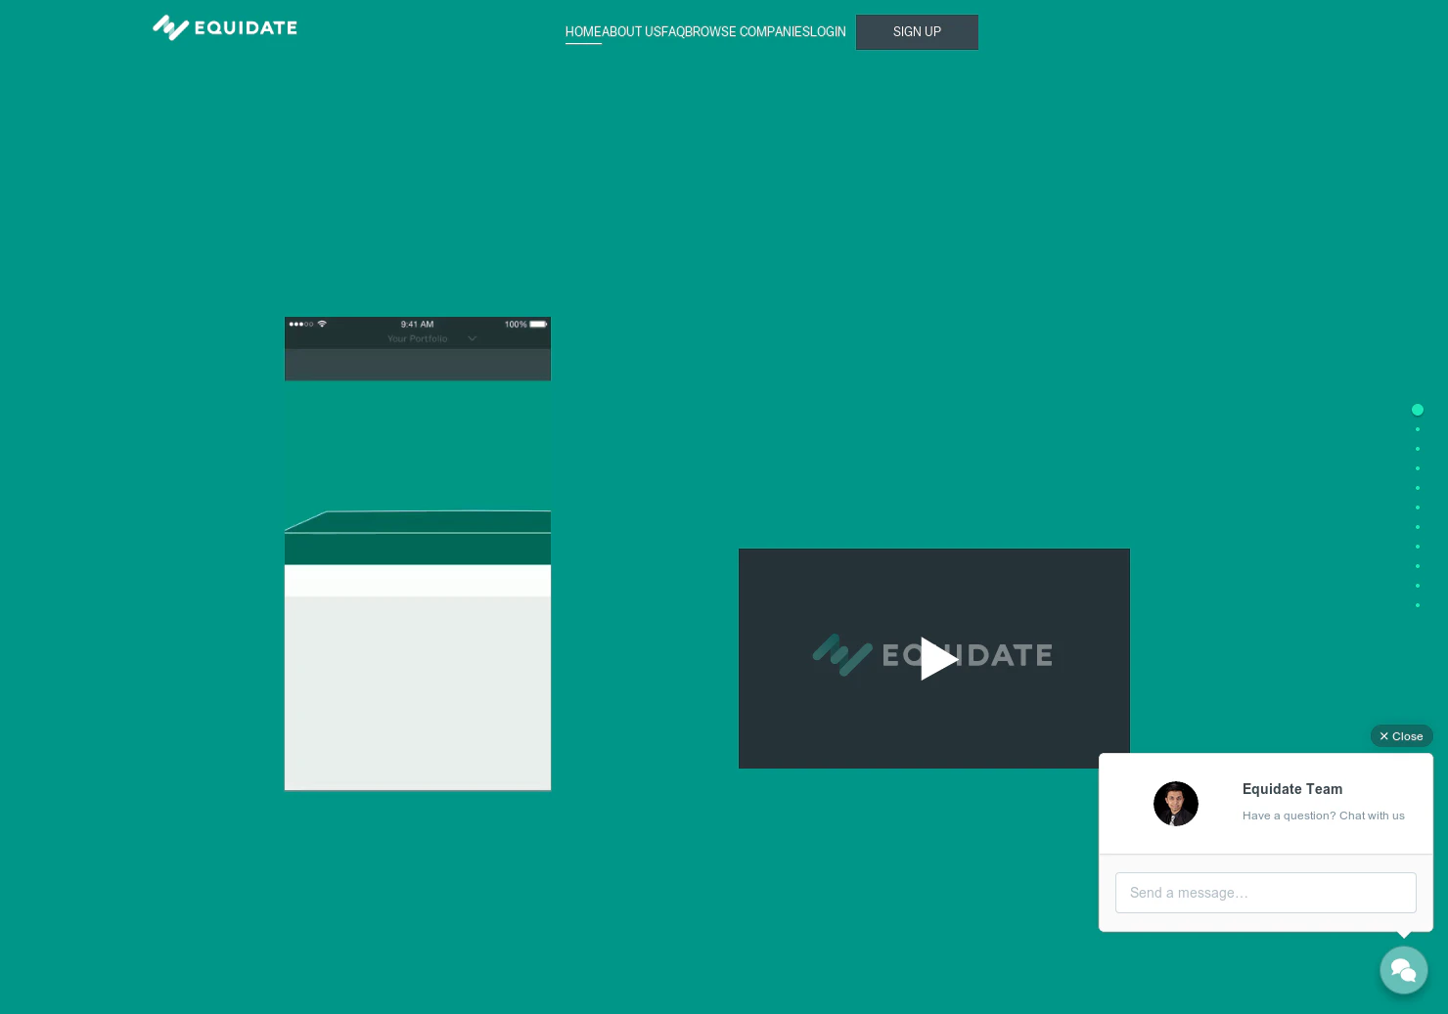Viewport: 1448px width, 1014px height.
Task: Click the cellular signal dots in the phone mockup
Action: [301, 324]
